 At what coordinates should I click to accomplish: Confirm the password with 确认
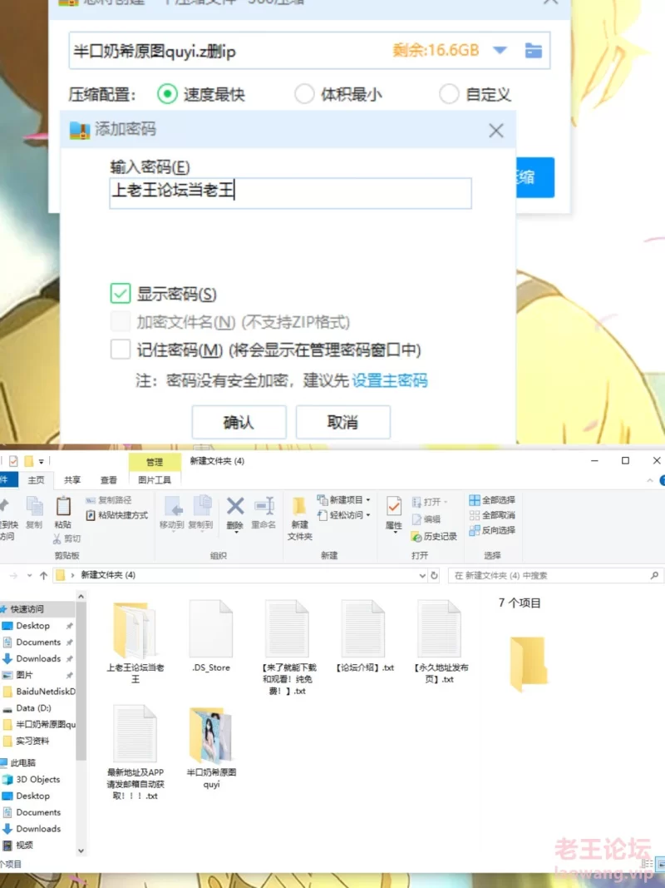click(239, 422)
